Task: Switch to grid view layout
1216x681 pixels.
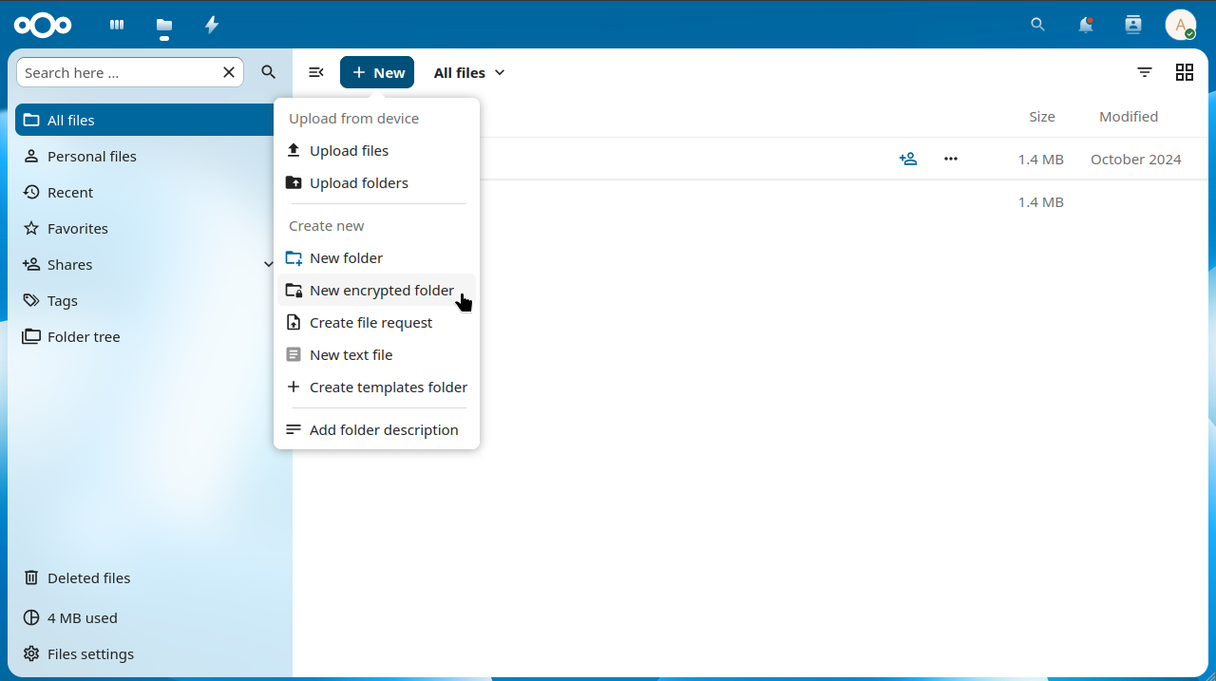Action: [1184, 72]
